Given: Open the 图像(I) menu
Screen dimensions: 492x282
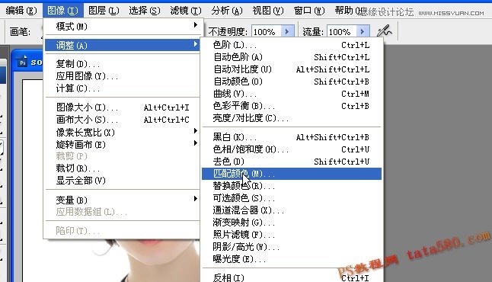Looking at the screenshot, I should pos(62,11).
